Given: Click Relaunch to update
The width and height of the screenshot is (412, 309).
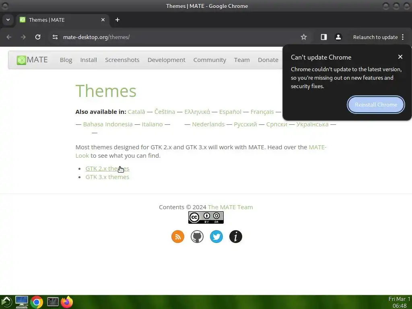Looking at the screenshot, I should click(x=375, y=37).
